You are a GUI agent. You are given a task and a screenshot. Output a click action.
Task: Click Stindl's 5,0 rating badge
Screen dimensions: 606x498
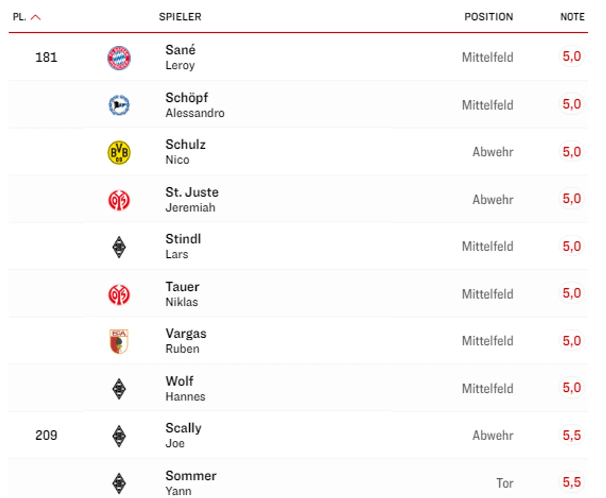point(572,246)
